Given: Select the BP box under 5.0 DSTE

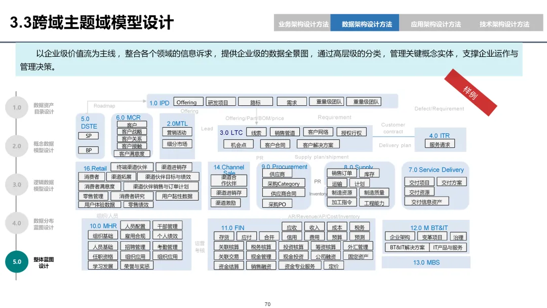Looking at the screenshot, I should pos(89,150).
